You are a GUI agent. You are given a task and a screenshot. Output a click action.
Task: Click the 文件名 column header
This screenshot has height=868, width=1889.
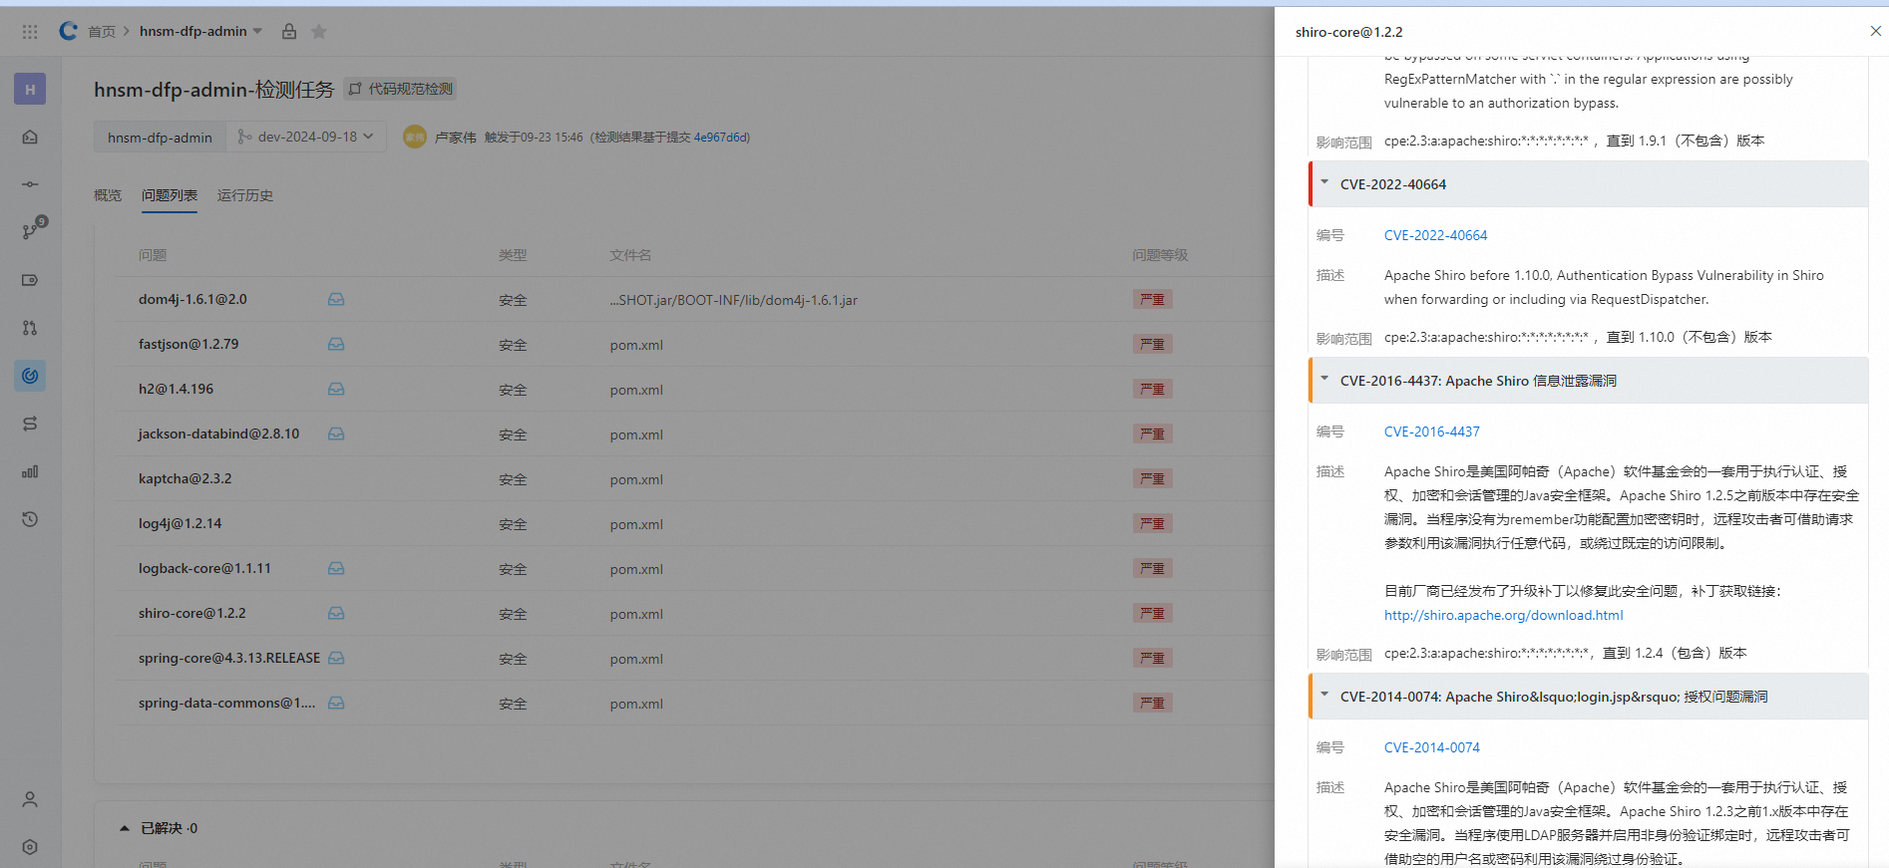(x=630, y=255)
